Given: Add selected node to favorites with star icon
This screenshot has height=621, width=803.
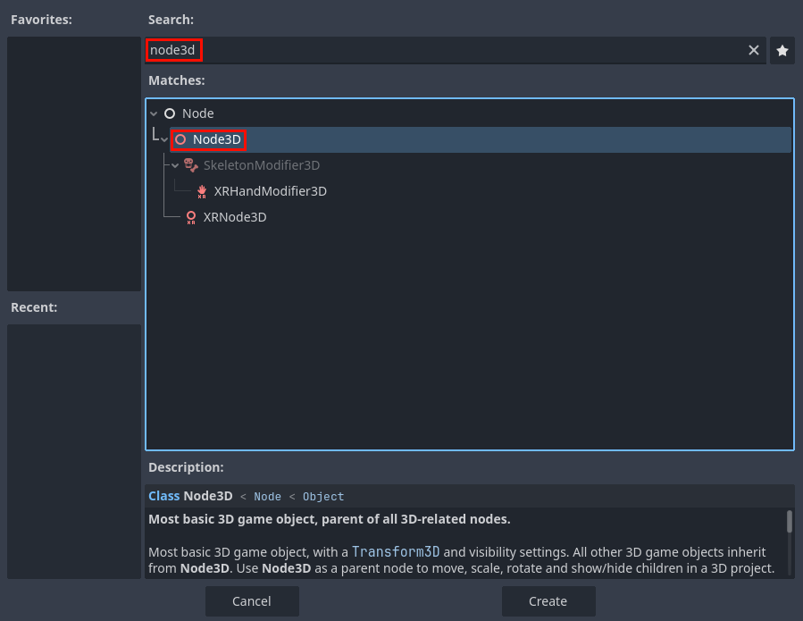Looking at the screenshot, I should click(x=782, y=50).
